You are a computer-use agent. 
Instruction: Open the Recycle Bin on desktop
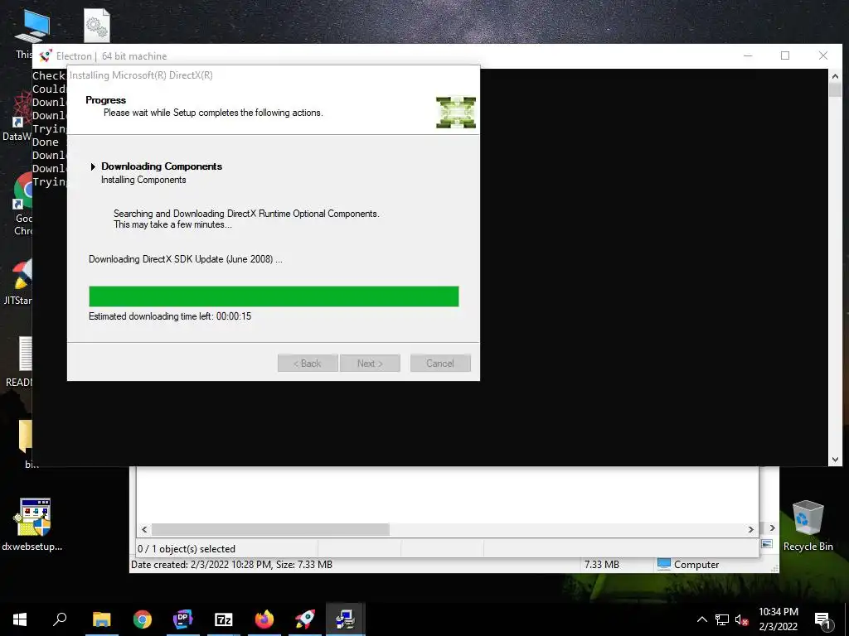coord(808,524)
